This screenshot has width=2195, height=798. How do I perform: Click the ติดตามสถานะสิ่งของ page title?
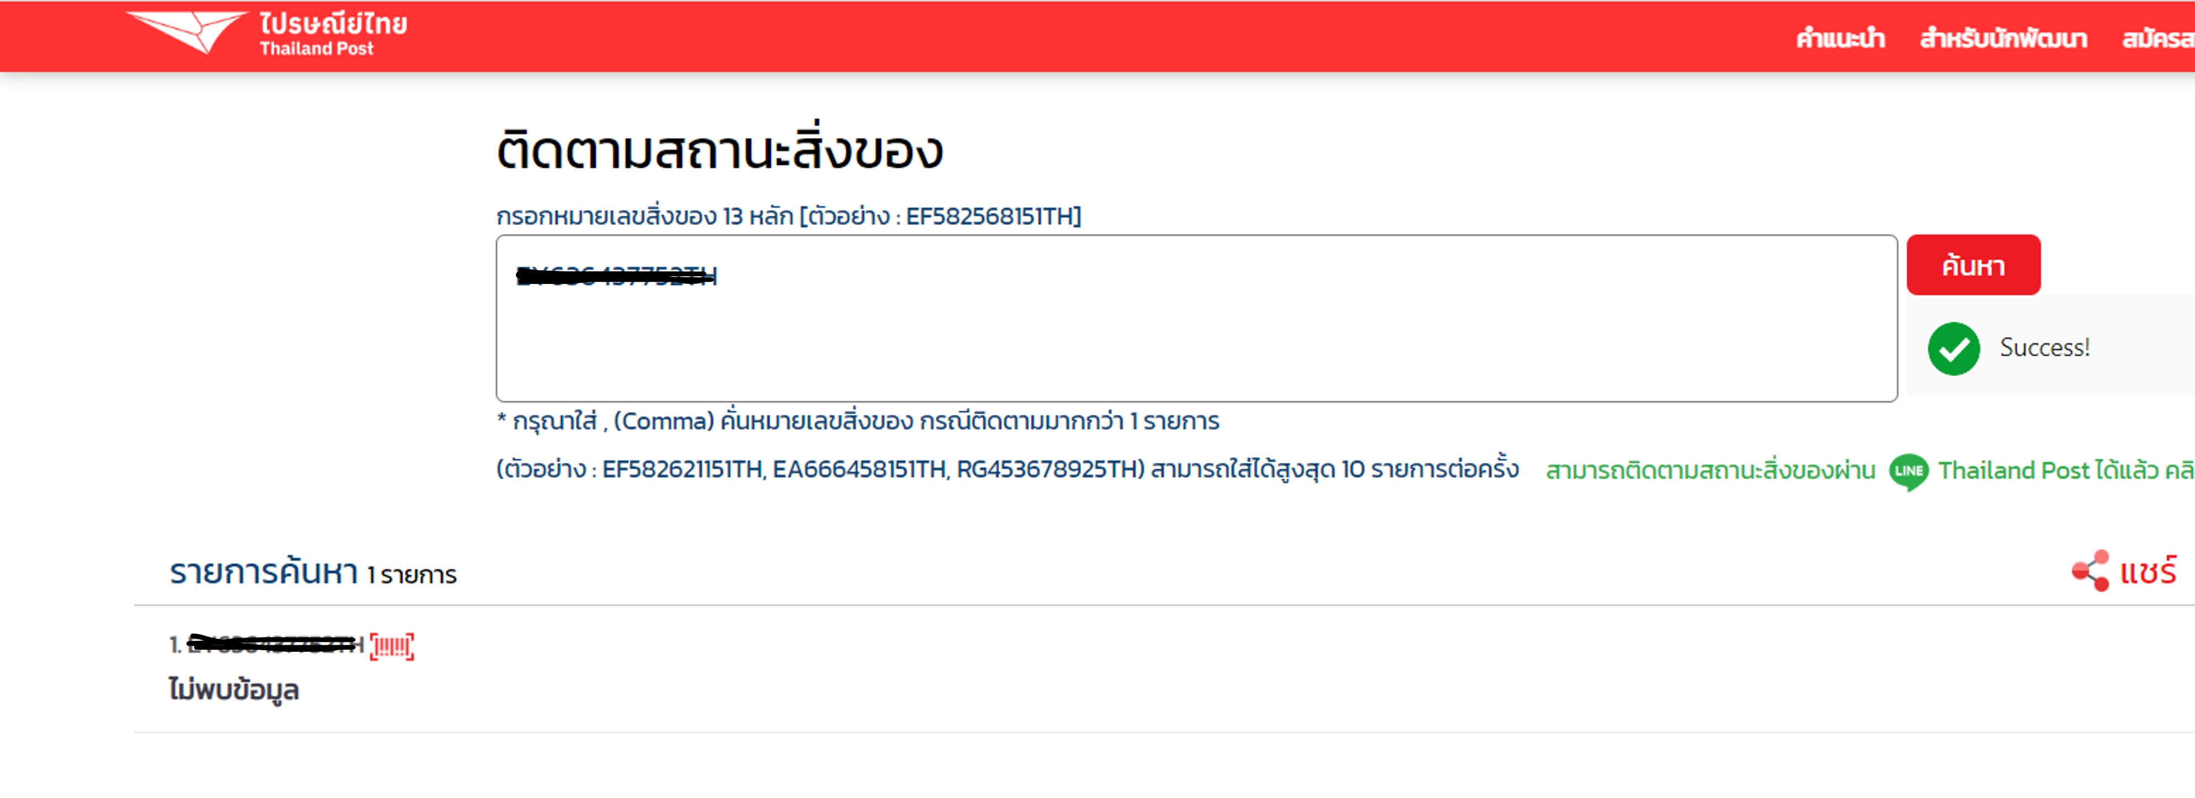point(720,150)
